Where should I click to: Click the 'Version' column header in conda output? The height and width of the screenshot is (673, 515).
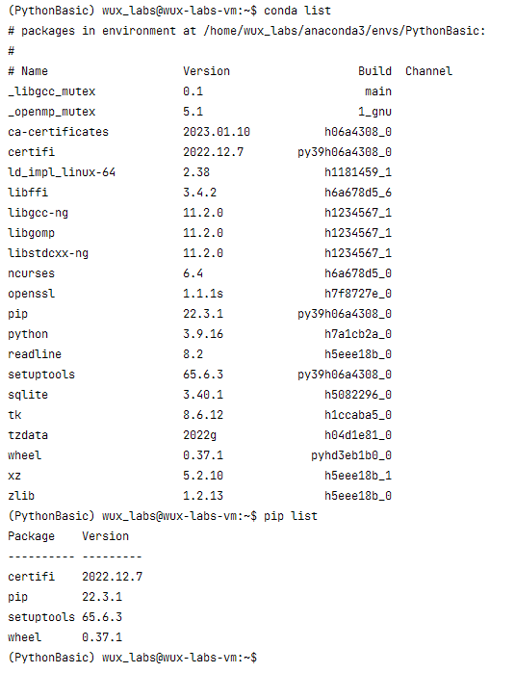pyautogui.click(x=206, y=71)
